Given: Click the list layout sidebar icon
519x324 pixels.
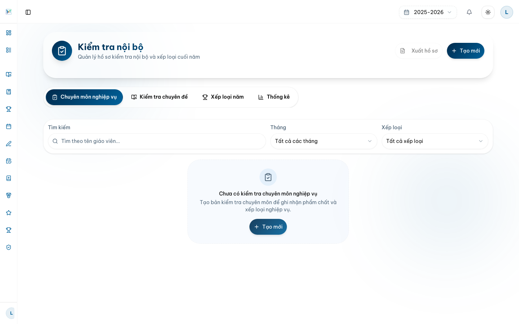Looking at the screenshot, I should 9,50.
